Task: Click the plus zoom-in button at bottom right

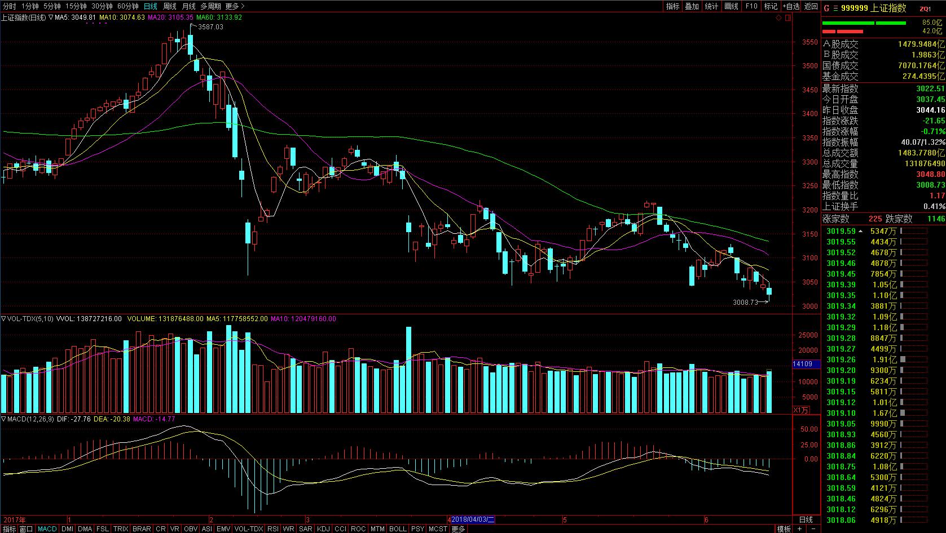Action: 800,529
